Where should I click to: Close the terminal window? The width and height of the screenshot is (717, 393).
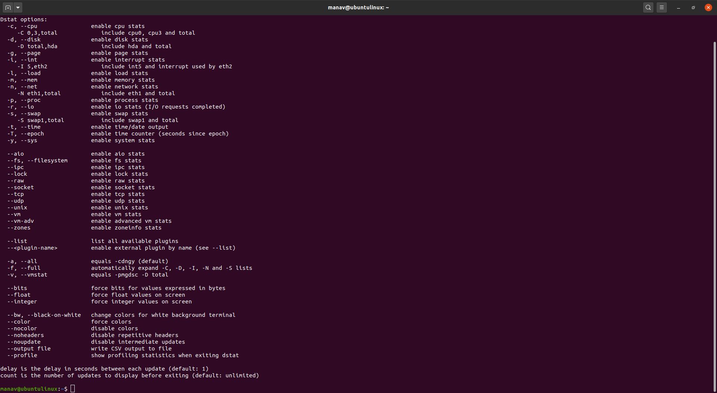pos(708,7)
